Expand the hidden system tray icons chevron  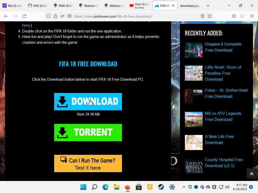pos(184,187)
